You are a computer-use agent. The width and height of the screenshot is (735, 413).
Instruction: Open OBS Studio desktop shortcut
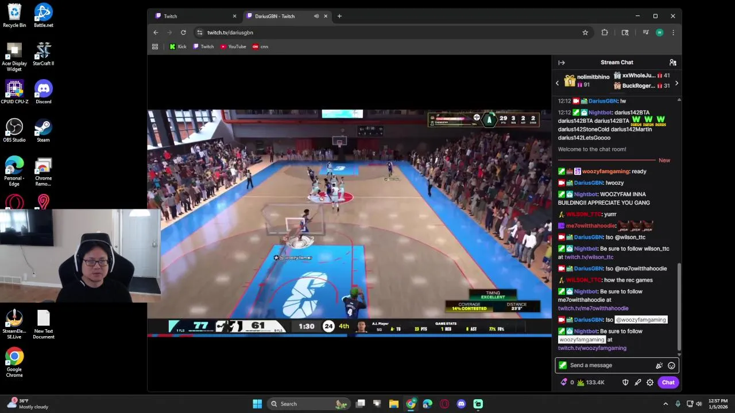(x=14, y=130)
